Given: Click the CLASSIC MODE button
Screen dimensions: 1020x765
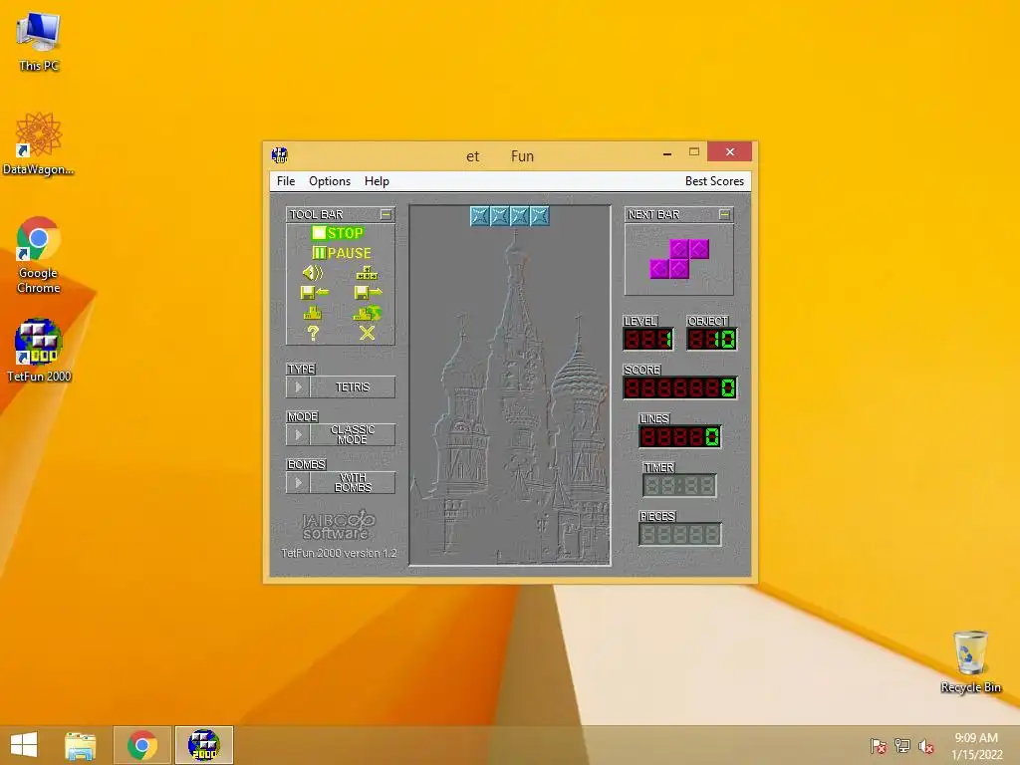Looking at the screenshot, I should (x=353, y=434).
